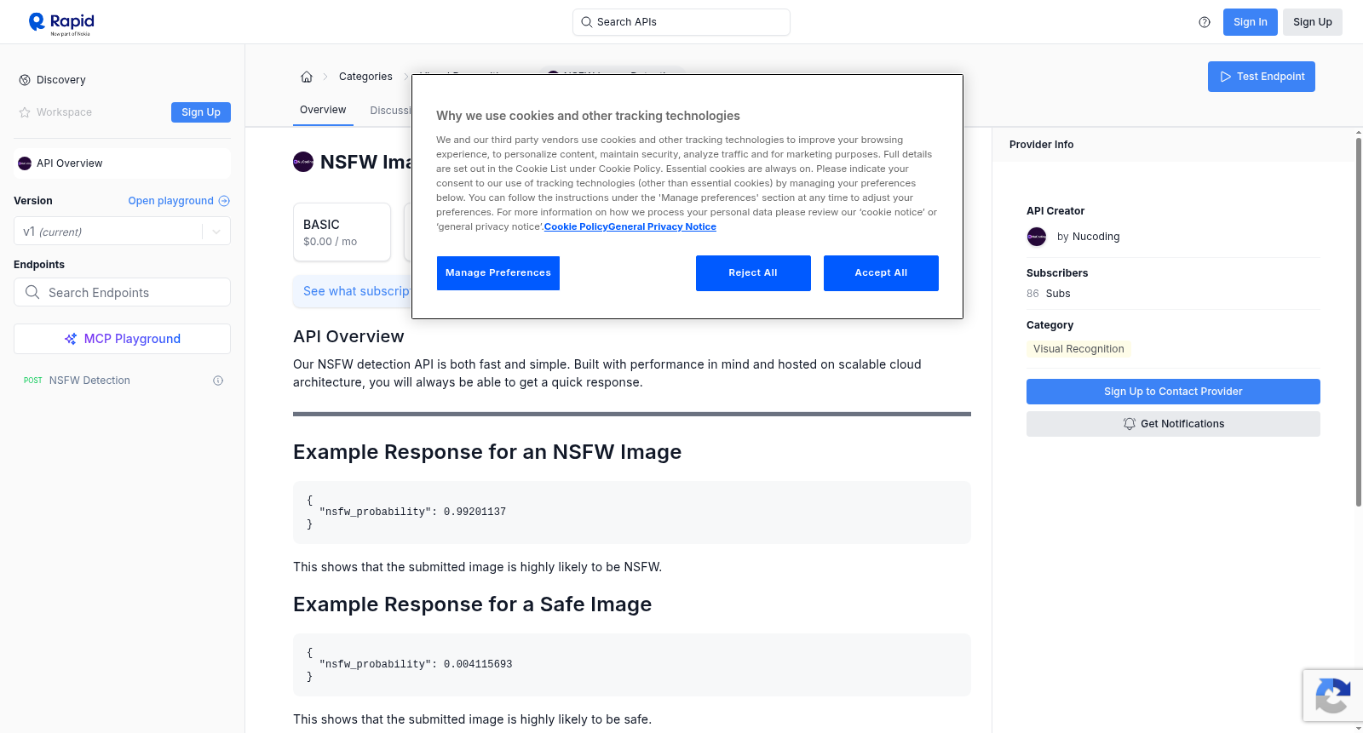The width and height of the screenshot is (1363, 733).
Task: Open the MCP Playground
Action: (122, 339)
